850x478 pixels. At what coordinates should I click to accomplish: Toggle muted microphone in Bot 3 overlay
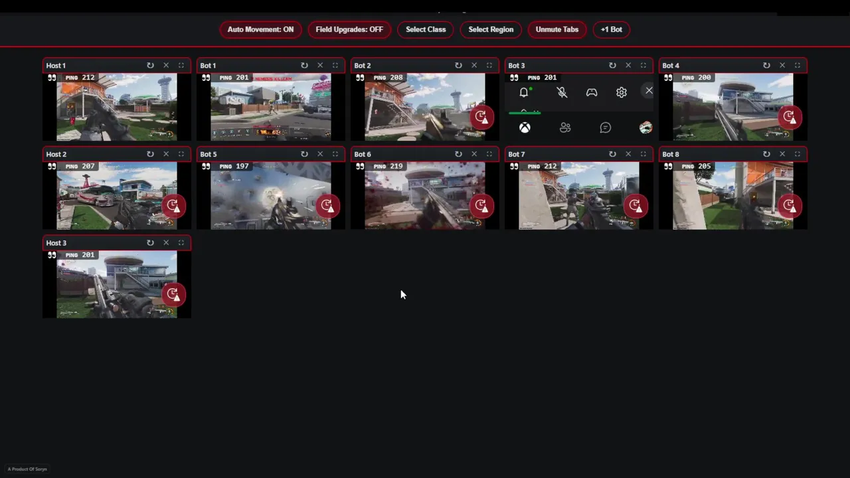562,93
